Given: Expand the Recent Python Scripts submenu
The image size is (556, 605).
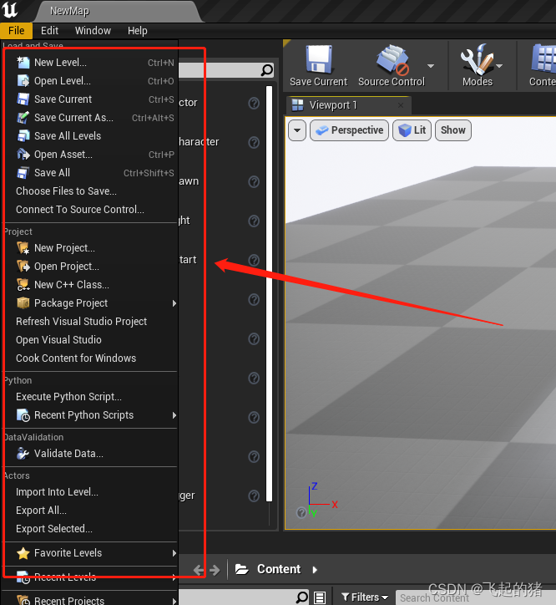Looking at the screenshot, I should pyautogui.click(x=174, y=415).
